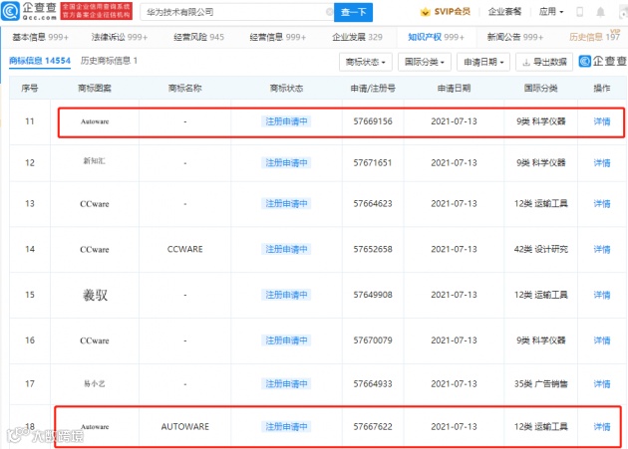Select the 历史商标信息 sub-tab
Viewport: 628px width, 449px height.
pos(109,61)
